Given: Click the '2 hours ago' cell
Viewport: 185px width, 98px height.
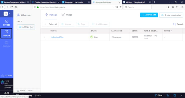Looking at the screenshot, I should point(116,37).
